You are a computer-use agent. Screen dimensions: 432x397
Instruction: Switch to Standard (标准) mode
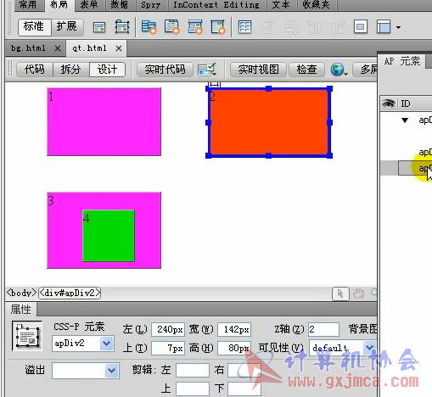pyautogui.click(x=34, y=27)
